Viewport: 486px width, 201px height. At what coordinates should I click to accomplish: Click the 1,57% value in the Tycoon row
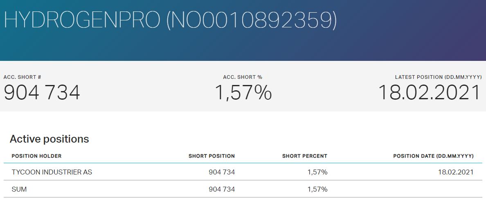317,172
